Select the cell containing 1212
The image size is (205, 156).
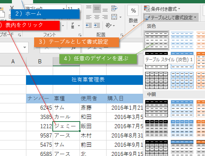pos(40,126)
